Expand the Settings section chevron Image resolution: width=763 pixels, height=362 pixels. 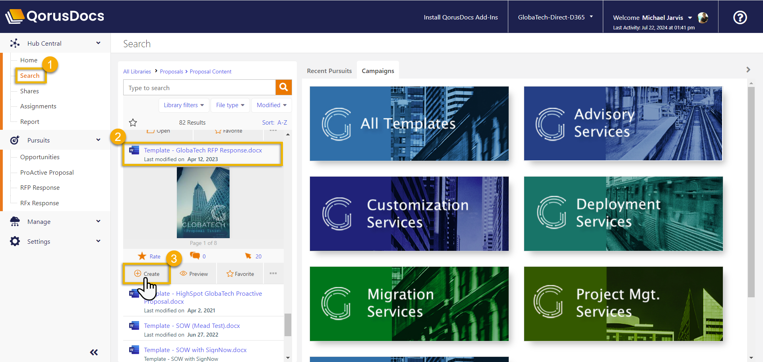tap(98, 241)
